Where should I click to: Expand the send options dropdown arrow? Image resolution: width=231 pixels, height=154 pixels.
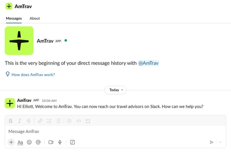point(220,142)
